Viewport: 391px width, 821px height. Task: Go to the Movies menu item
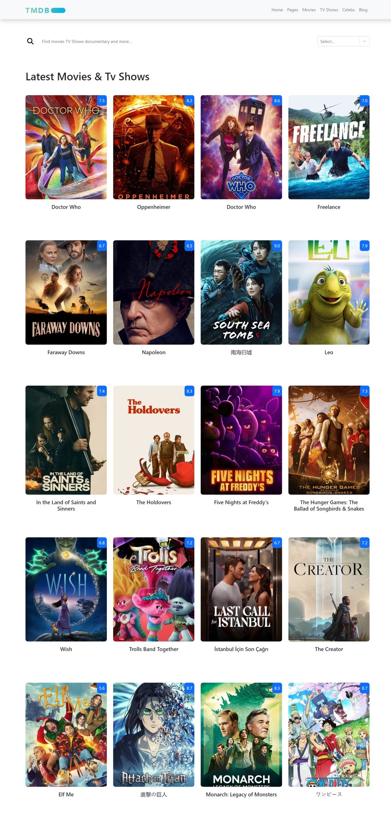pos(309,10)
